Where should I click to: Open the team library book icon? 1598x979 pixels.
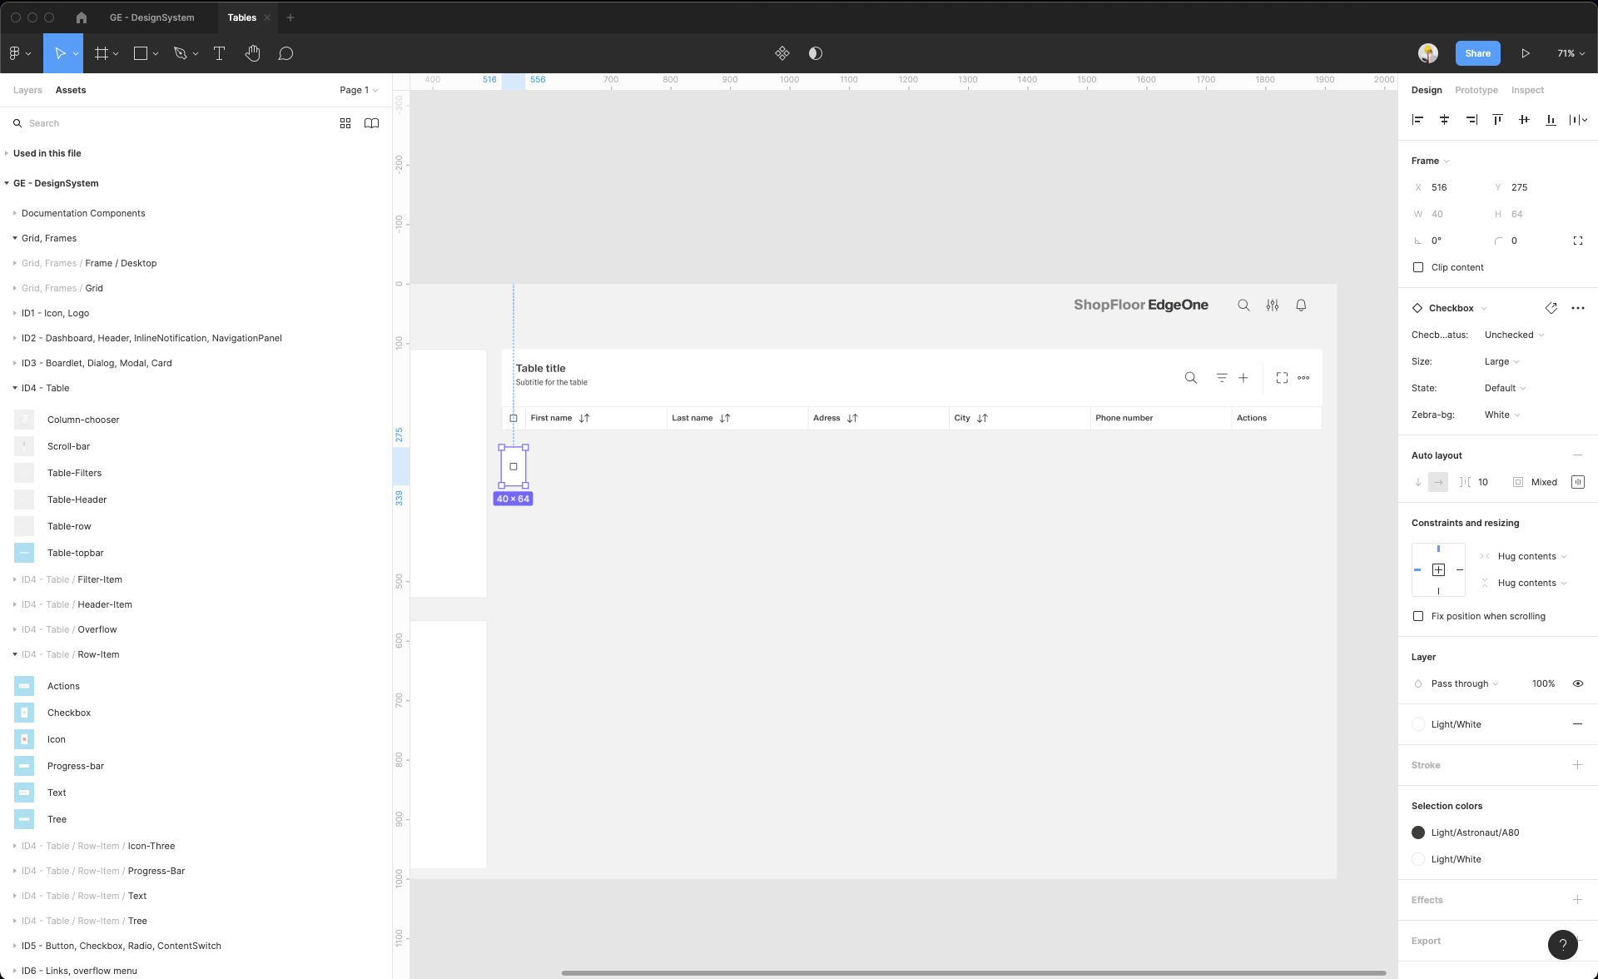point(371,123)
